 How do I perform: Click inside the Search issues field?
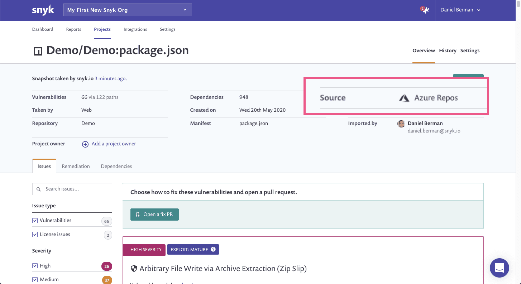click(x=72, y=189)
